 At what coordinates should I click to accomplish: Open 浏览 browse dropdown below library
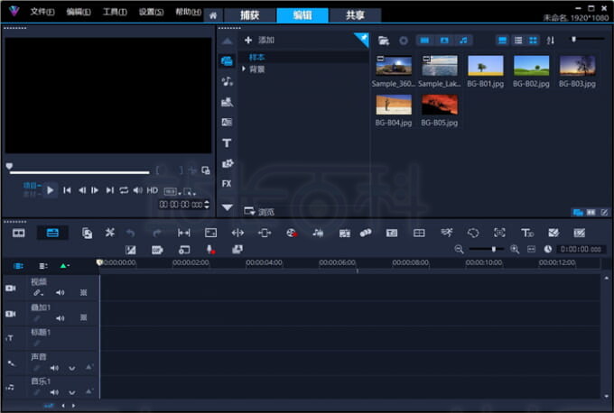[259, 212]
